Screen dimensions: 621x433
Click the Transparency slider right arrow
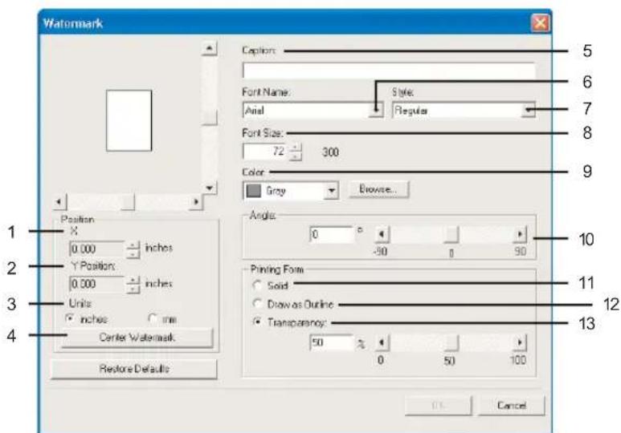coord(519,343)
